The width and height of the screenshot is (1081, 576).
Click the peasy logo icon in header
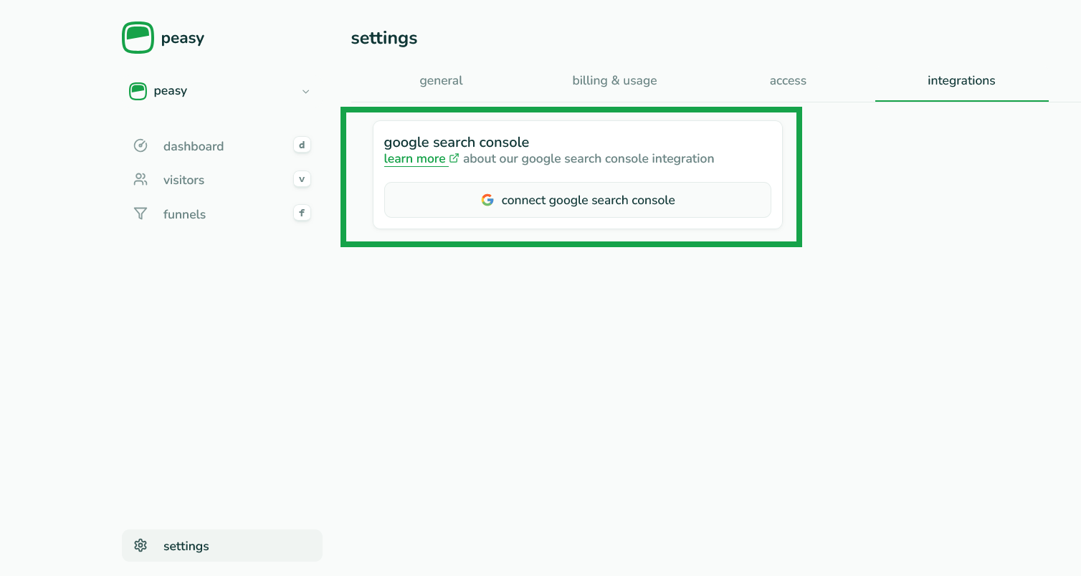tap(138, 37)
